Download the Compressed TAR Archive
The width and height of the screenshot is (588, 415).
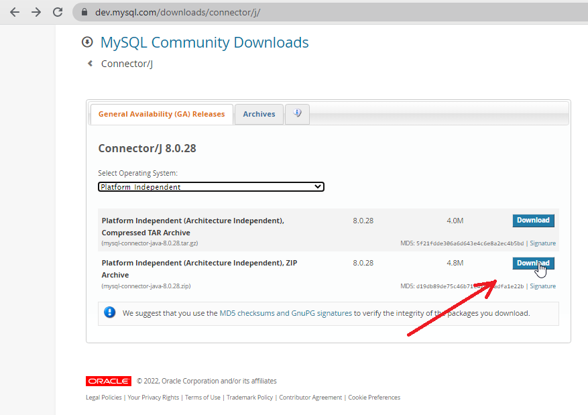click(x=533, y=221)
